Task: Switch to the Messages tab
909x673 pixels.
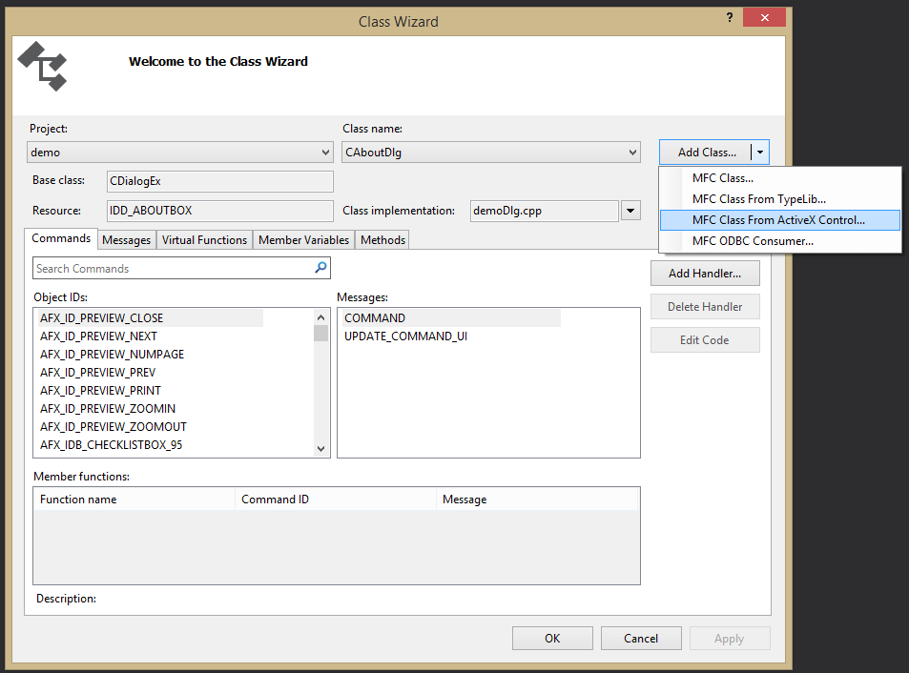Action: [126, 240]
